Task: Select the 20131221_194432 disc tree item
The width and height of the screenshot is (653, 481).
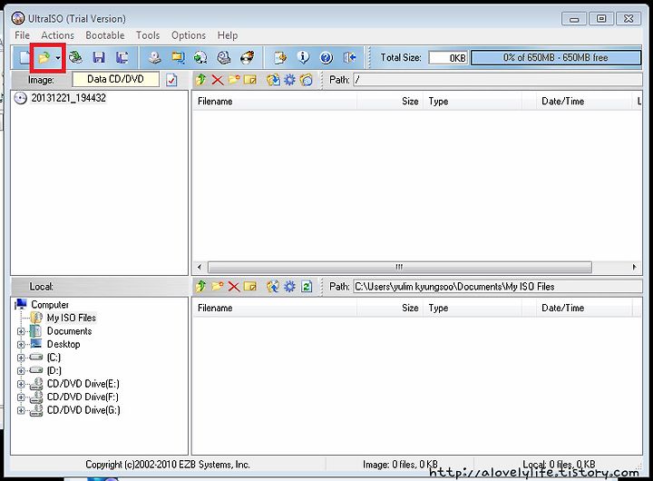Action: tap(68, 98)
